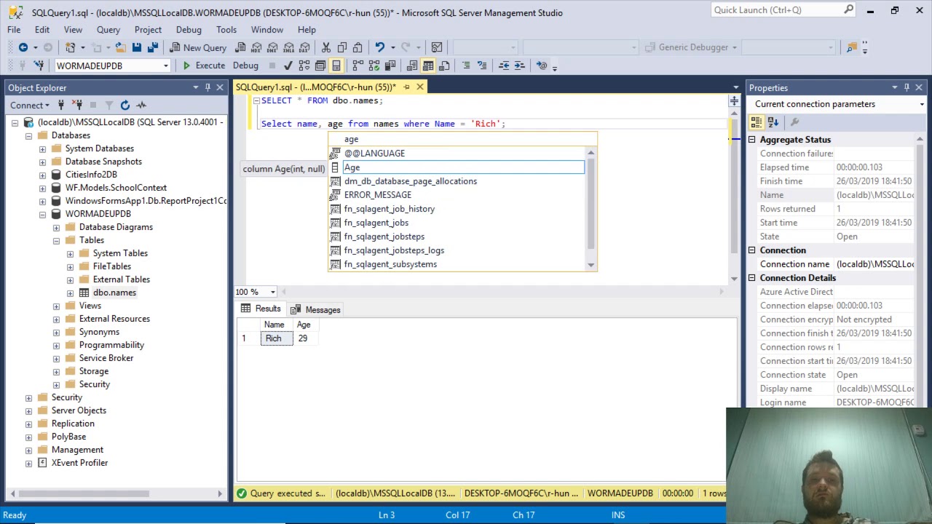932x524 pixels.
Task: Click the Change Connection icon in SQL toolbar
Action: [x=38, y=65]
